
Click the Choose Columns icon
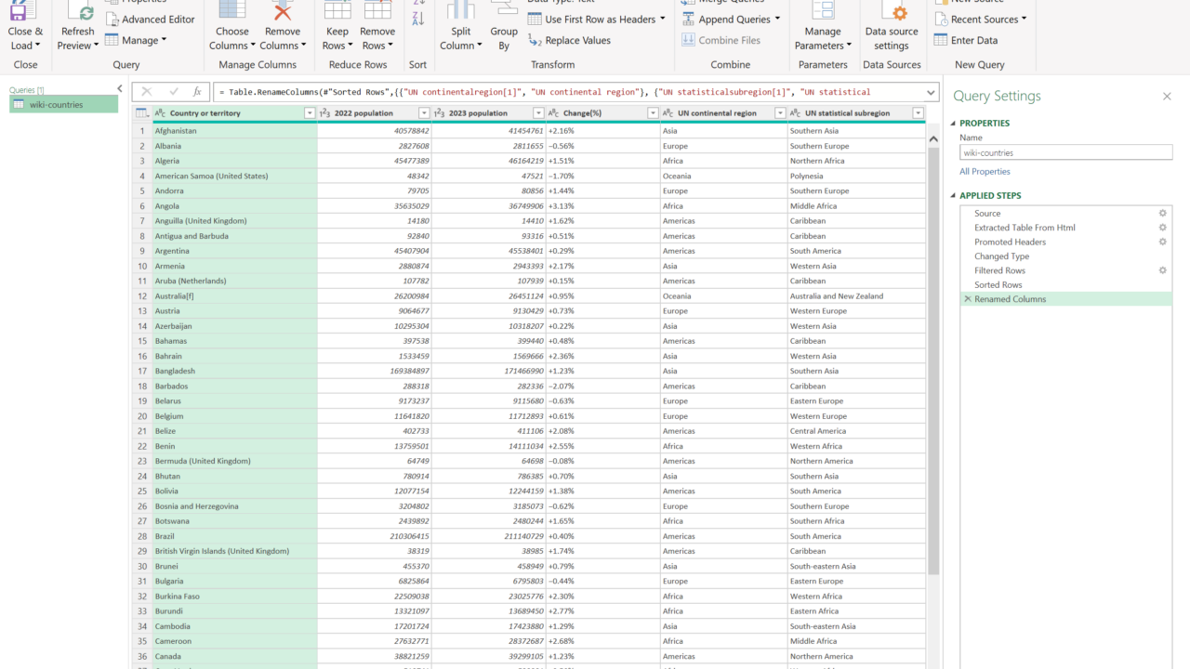[x=231, y=11]
